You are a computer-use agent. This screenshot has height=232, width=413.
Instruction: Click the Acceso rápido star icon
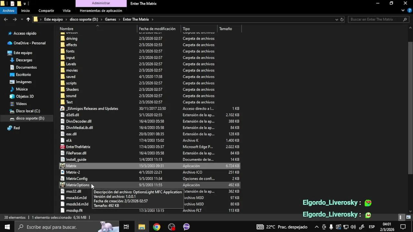(10, 34)
